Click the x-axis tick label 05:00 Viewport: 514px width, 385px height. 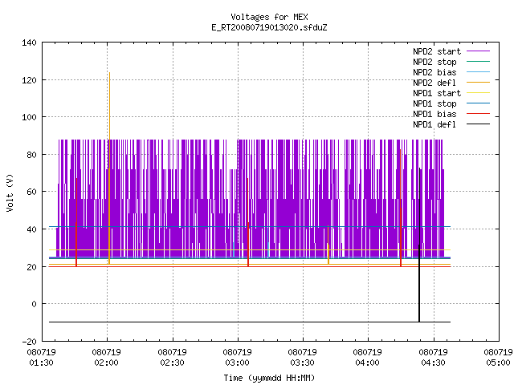[498, 363]
